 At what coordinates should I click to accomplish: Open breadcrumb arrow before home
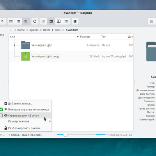click(15, 30)
